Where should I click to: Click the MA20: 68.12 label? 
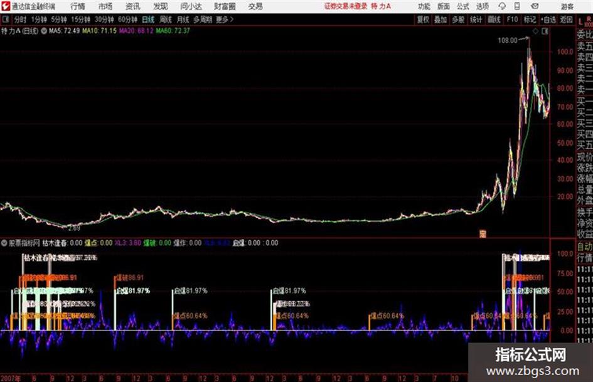pyautogui.click(x=136, y=31)
